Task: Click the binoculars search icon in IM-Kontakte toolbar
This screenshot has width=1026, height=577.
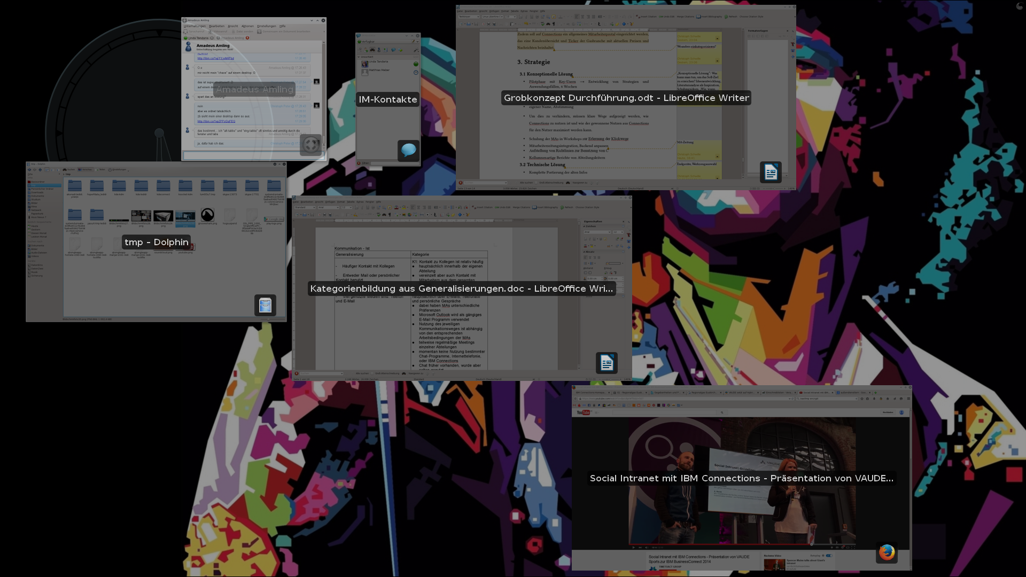Action: pos(372,50)
